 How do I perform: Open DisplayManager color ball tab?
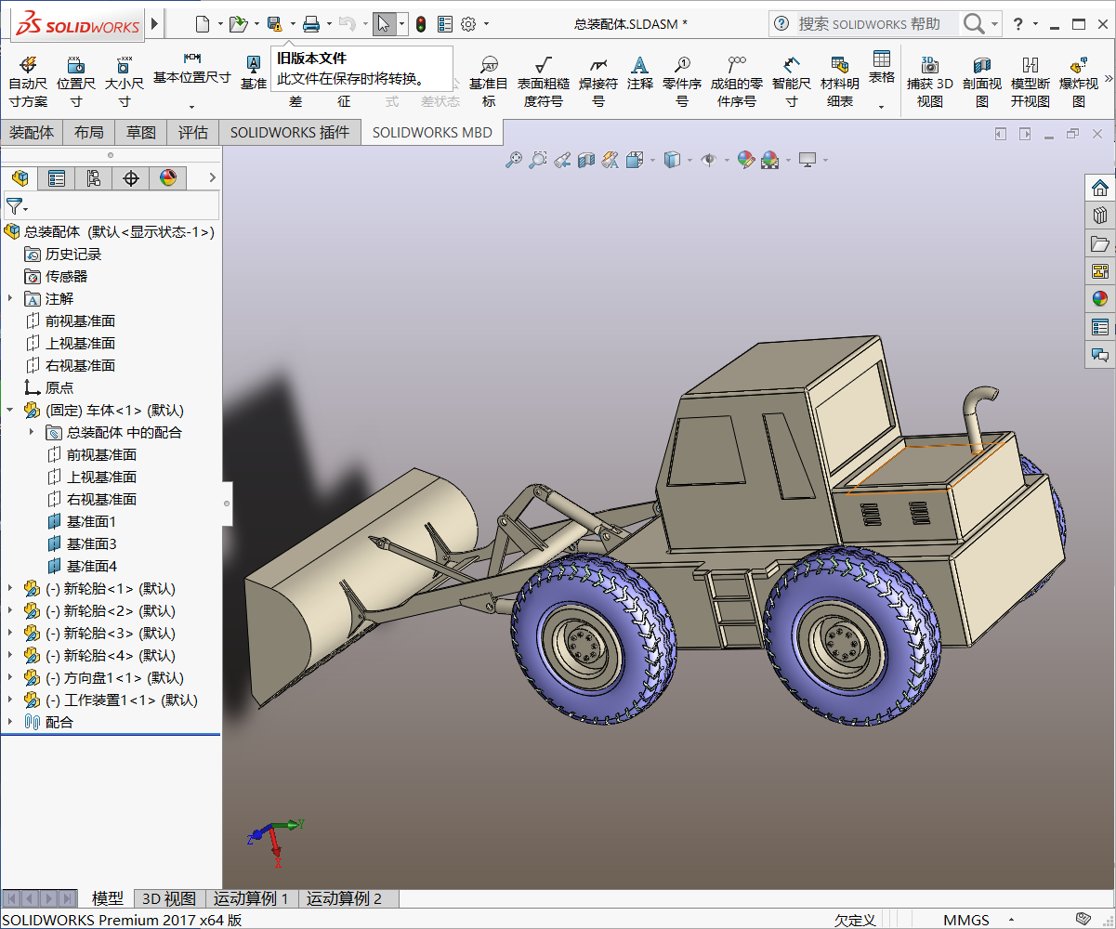[168, 177]
